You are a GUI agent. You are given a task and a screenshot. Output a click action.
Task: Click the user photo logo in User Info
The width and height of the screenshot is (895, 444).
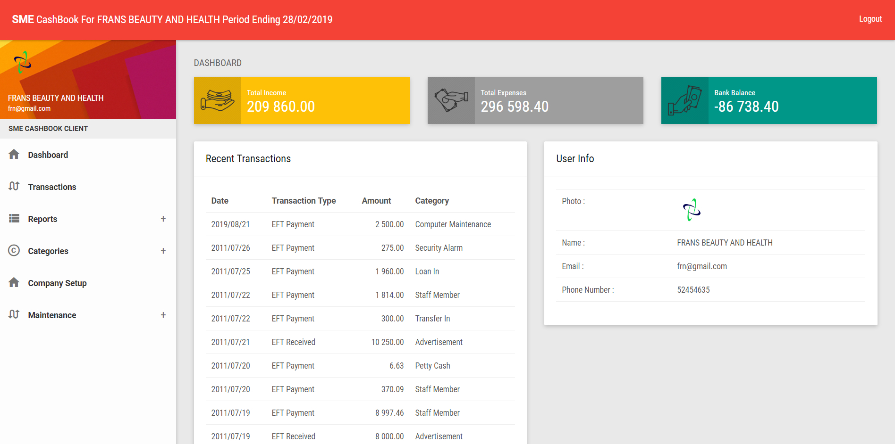[x=692, y=210]
